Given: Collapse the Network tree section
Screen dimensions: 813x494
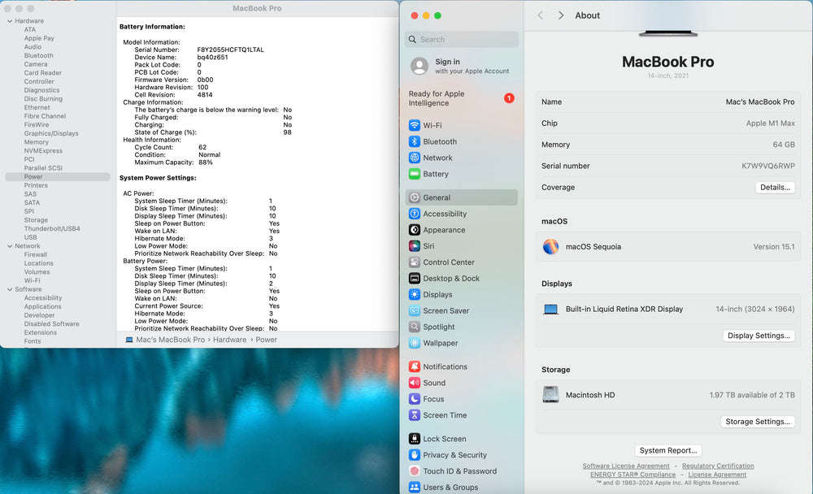Looking at the screenshot, I should [9, 246].
